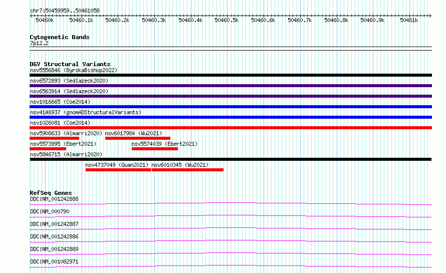
Task: Open transcript DDC|NM_001242888 label
Action: click(x=54, y=199)
